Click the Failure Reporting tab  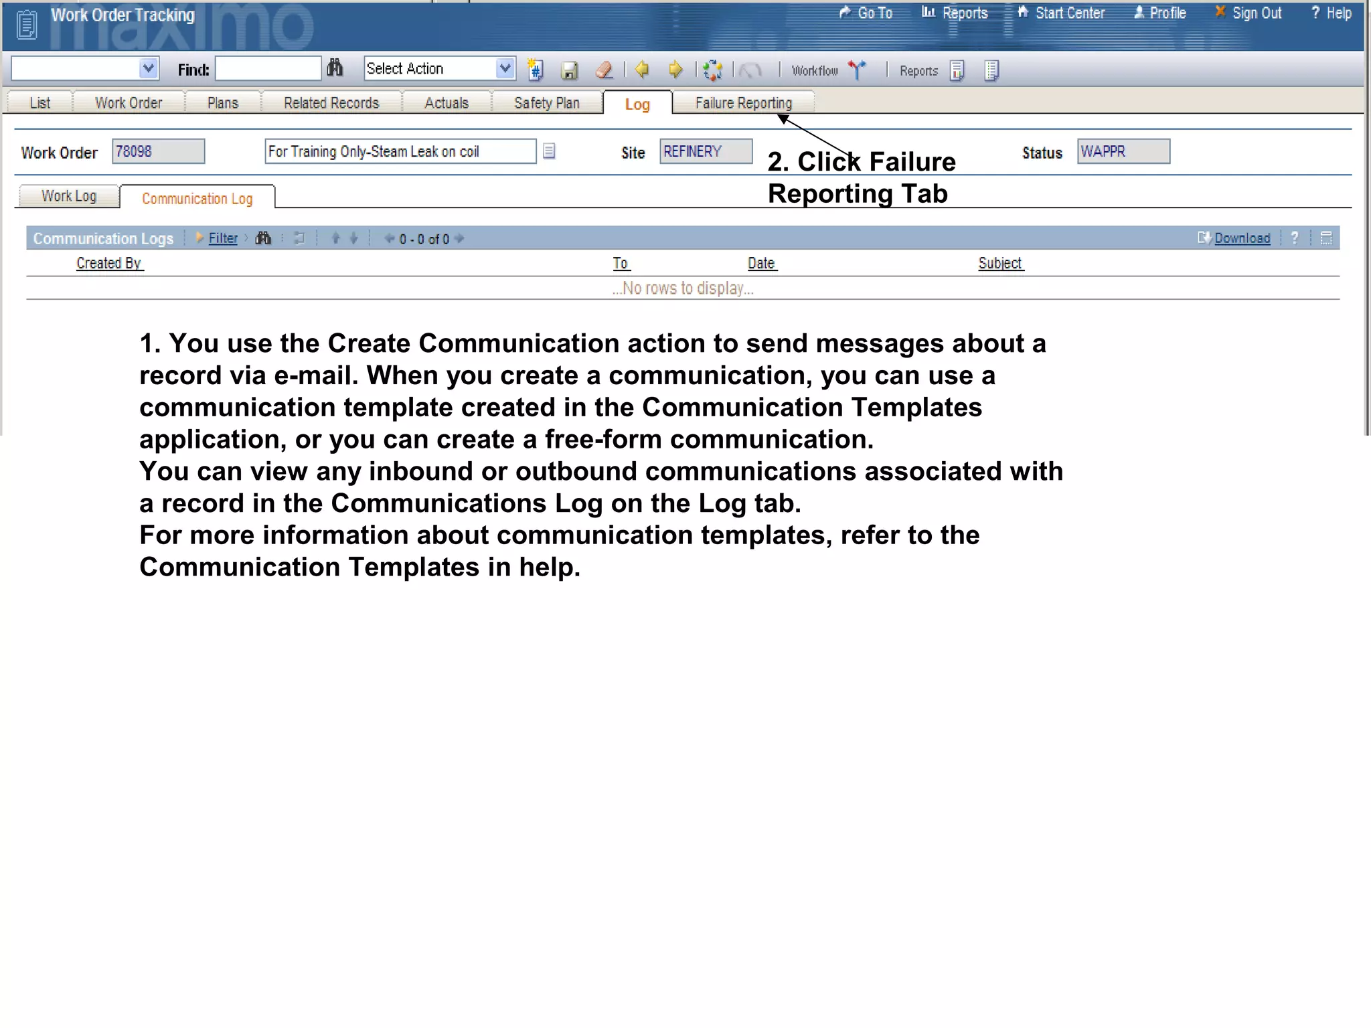[x=744, y=102]
